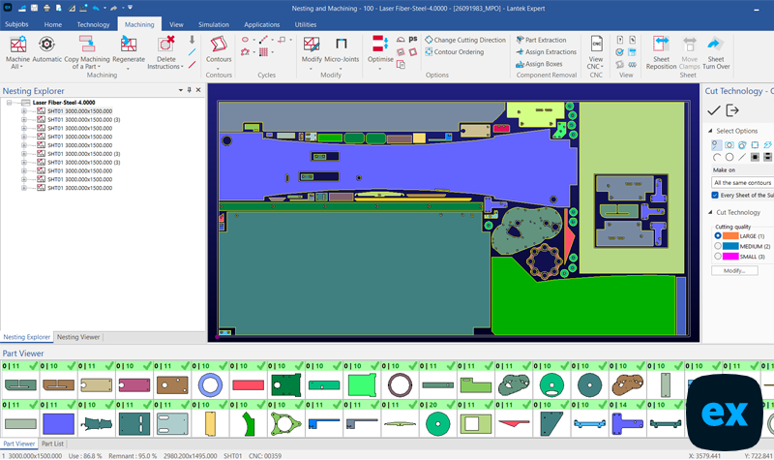The width and height of the screenshot is (774, 460).
Task: Switch to the Technology tab
Action: (x=93, y=24)
